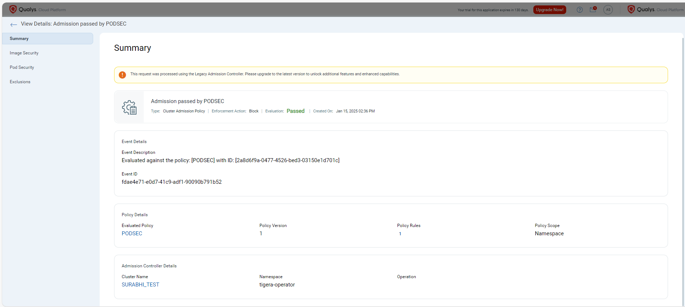Open the Exclusions sidebar tab
The width and height of the screenshot is (685, 307).
pyautogui.click(x=20, y=82)
